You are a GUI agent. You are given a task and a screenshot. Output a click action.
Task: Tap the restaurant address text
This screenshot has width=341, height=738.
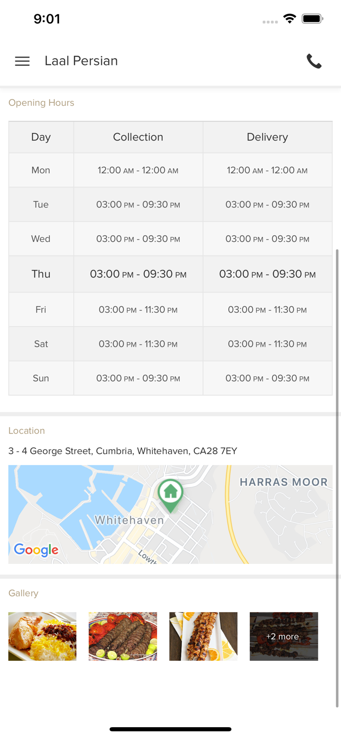coord(123,451)
